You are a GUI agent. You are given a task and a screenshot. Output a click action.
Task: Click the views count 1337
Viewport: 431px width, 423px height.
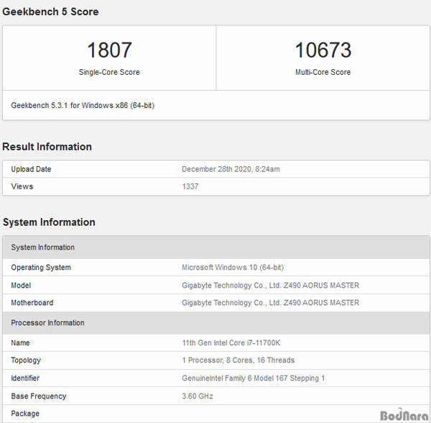coord(190,186)
